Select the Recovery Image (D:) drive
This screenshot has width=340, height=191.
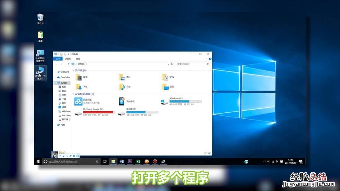coord(95,112)
